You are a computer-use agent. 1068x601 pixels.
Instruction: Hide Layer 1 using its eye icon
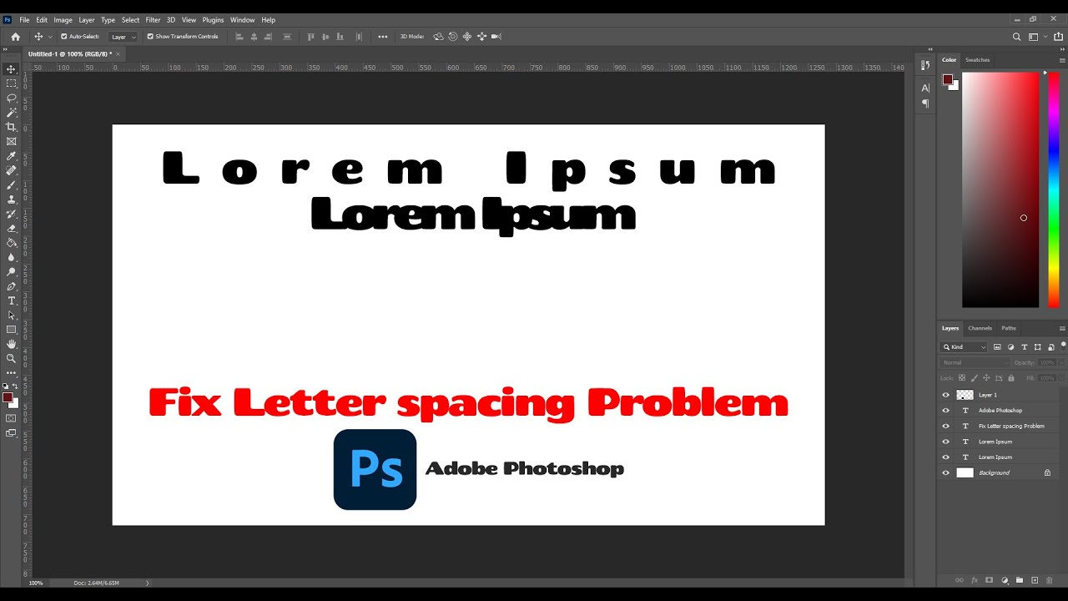click(945, 395)
